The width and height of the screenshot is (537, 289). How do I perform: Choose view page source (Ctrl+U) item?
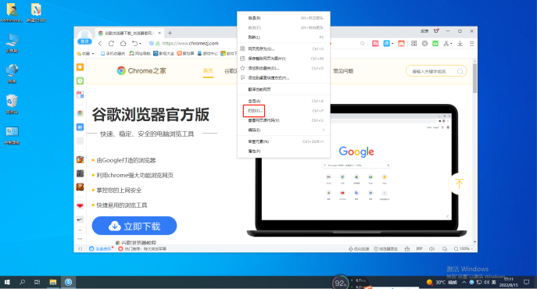284,120
